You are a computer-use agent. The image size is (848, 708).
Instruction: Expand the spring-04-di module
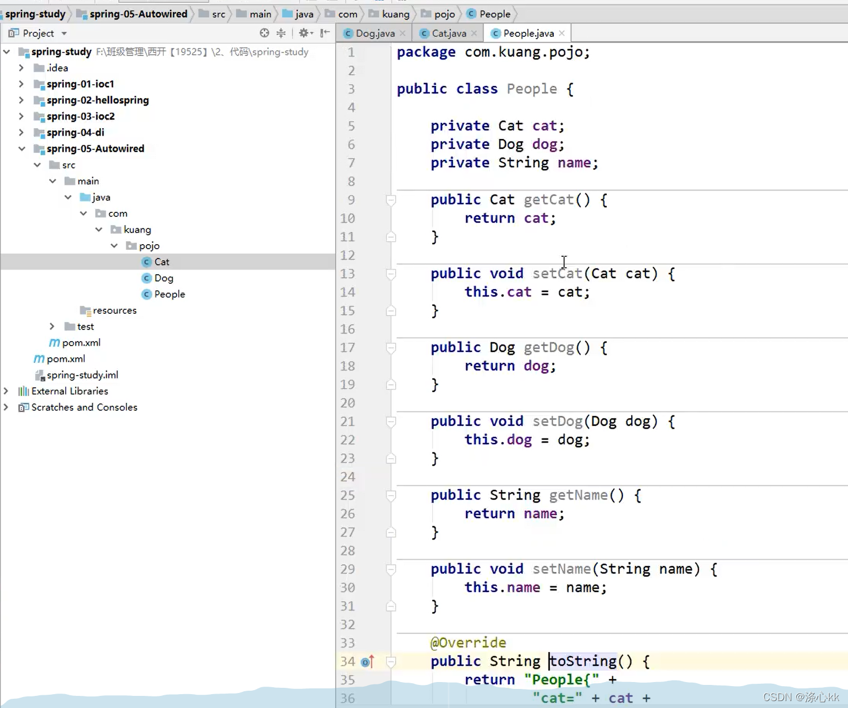[21, 133]
